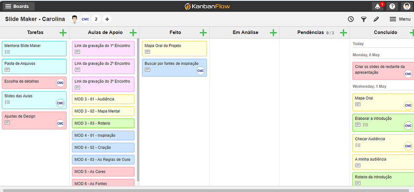Show the 2 additional members
Image resolution: width=414 pixels, height=192 pixels.
coord(96,19)
